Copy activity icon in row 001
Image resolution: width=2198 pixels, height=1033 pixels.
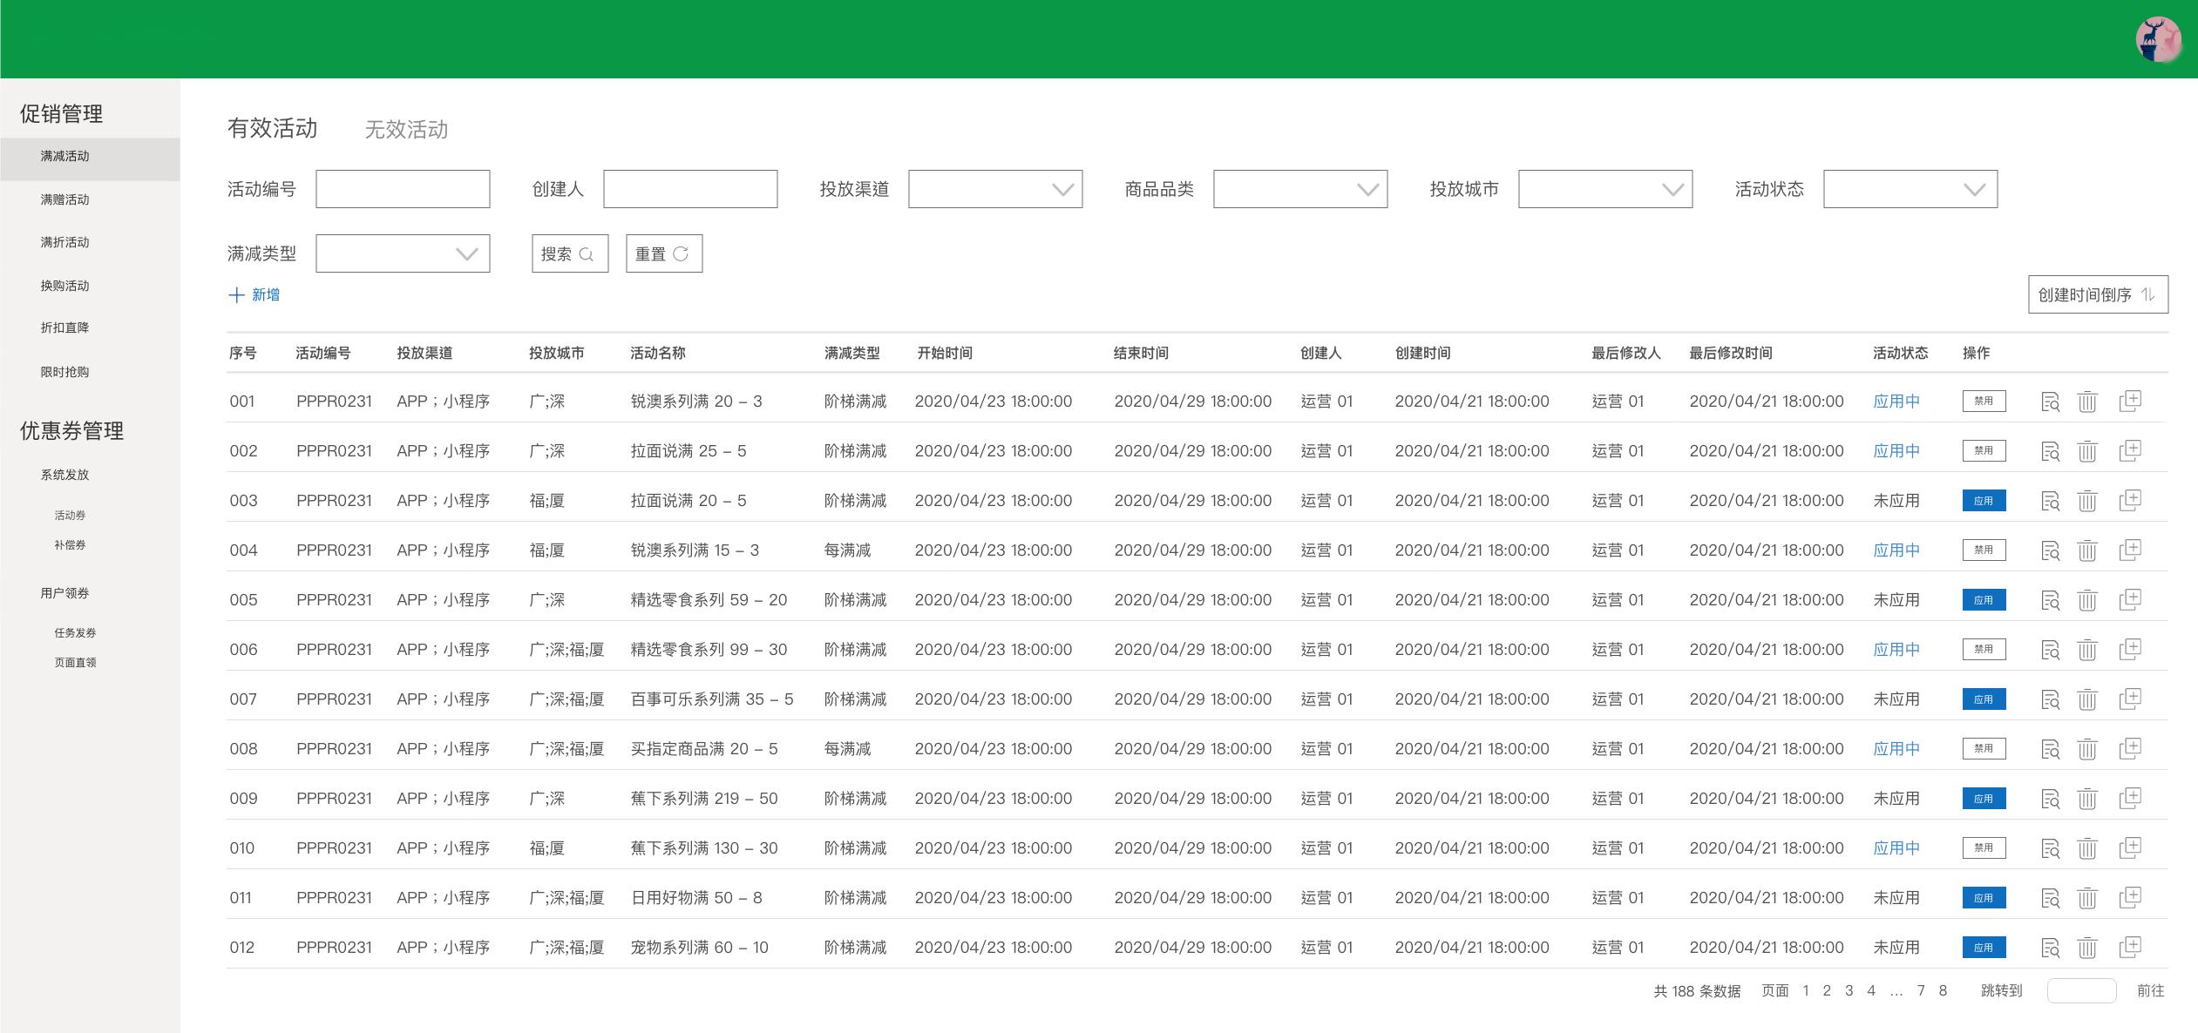click(x=2130, y=401)
